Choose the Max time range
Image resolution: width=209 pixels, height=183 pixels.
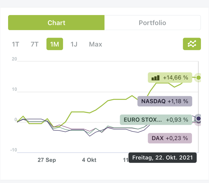point(96,44)
